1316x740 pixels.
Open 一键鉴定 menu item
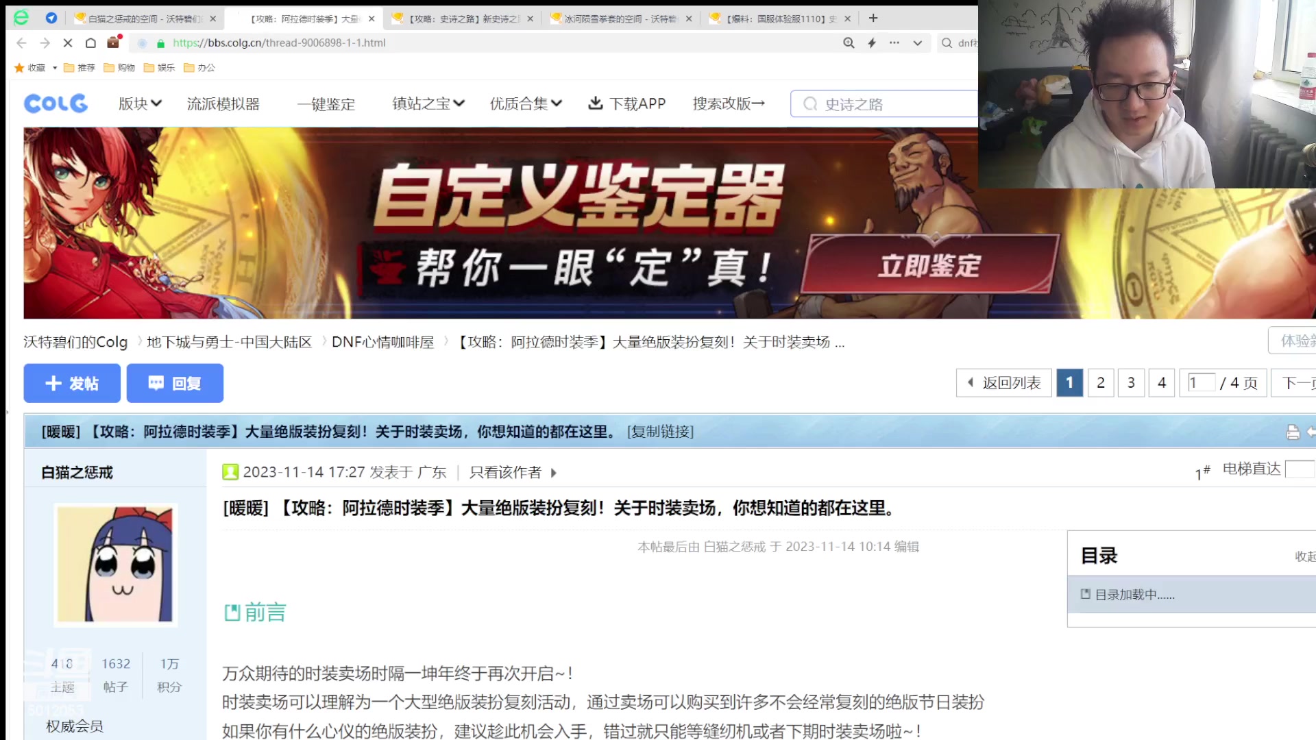[326, 104]
